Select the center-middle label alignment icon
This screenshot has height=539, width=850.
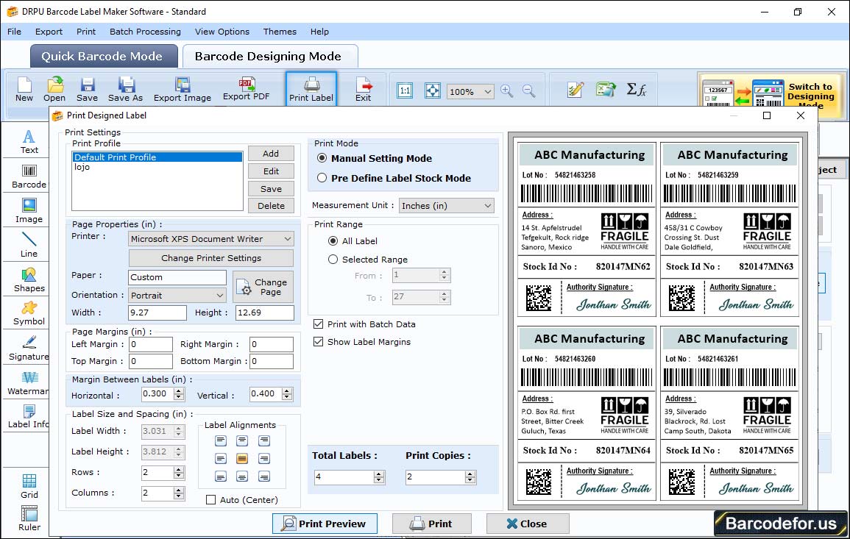coord(242,459)
